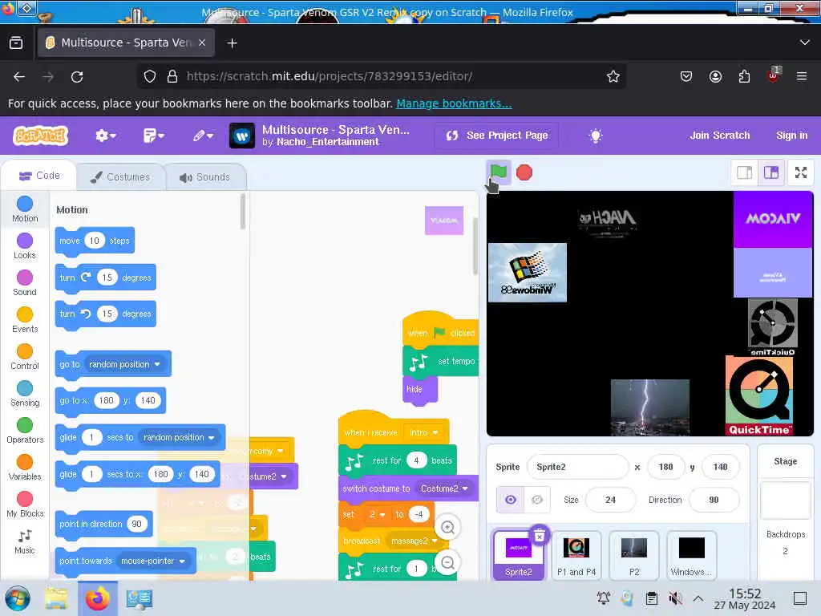This screenshot has height=616, width=821.
Task: Select the Operators block category
Action: (25, 431)
